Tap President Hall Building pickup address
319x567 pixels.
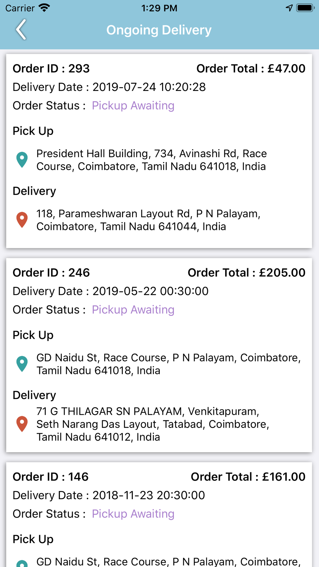pos(152,160)
